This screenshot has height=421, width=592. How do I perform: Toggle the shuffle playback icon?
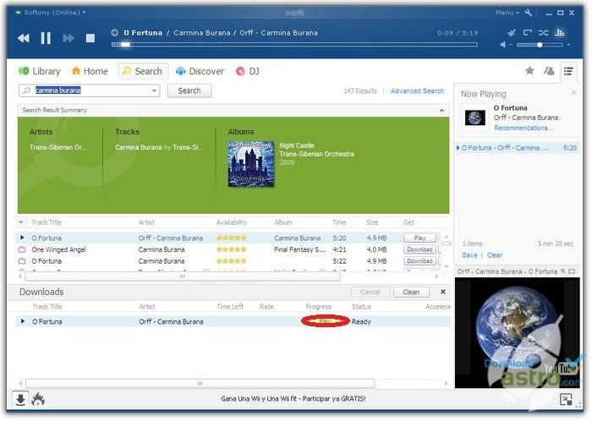point(543,32)
